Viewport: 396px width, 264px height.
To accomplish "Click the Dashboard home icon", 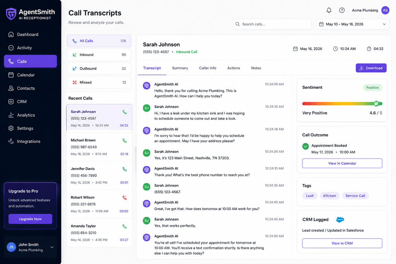I will click(x=11, y=34).
